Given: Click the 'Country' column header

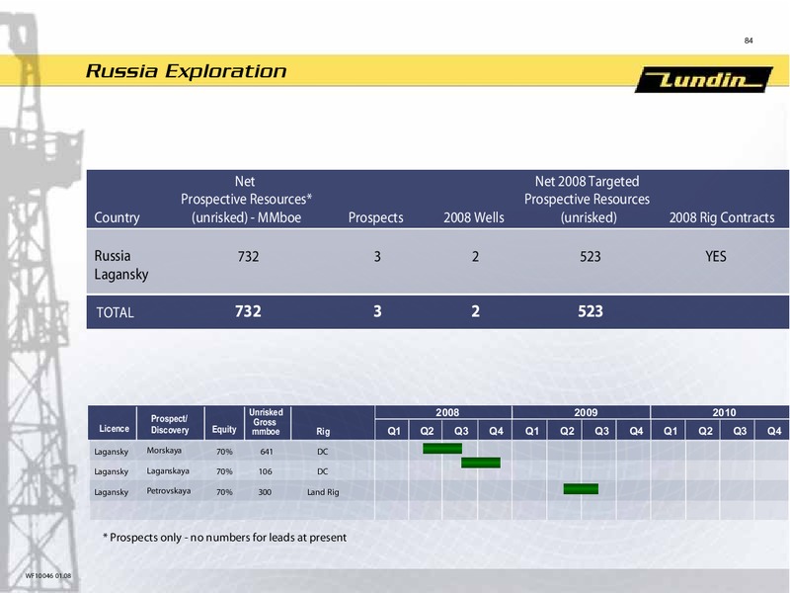Looking at the screenshot, I should (117, 217).
